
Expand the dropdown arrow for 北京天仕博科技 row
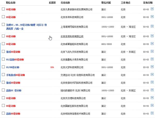(152, 98)
